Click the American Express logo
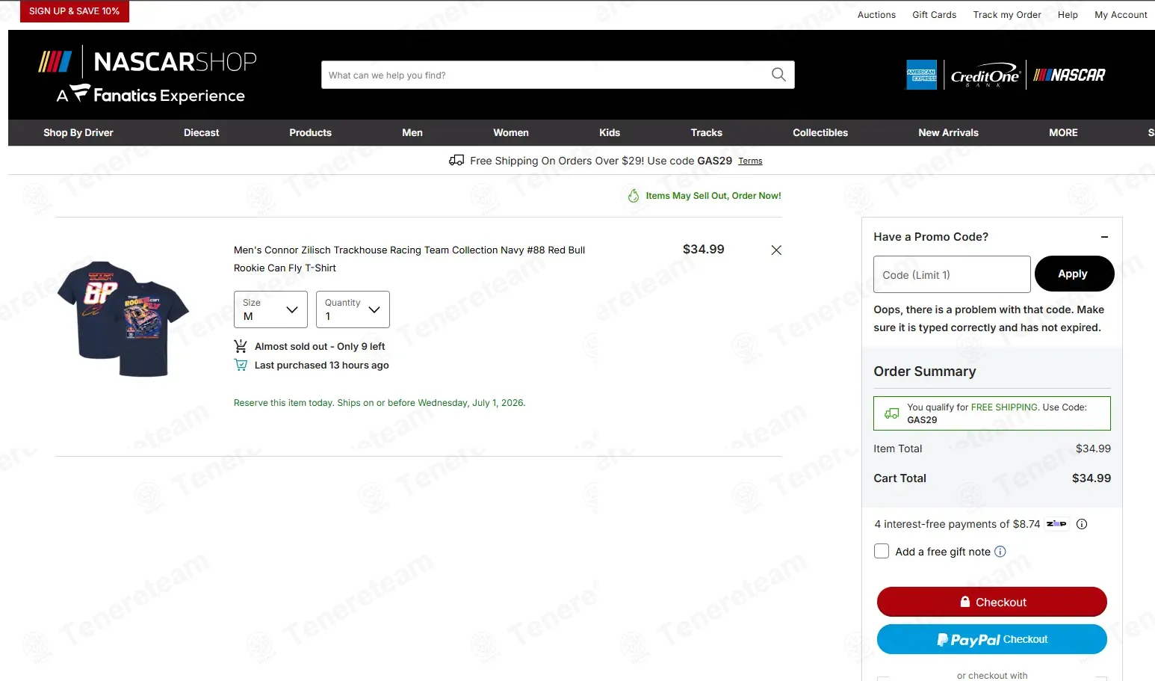 click(921, 75)
